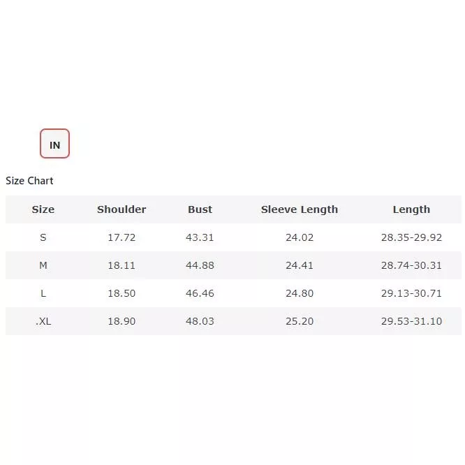Click the Size Chart heading
This screenshot has height=465, width=465.
(29, 181)
